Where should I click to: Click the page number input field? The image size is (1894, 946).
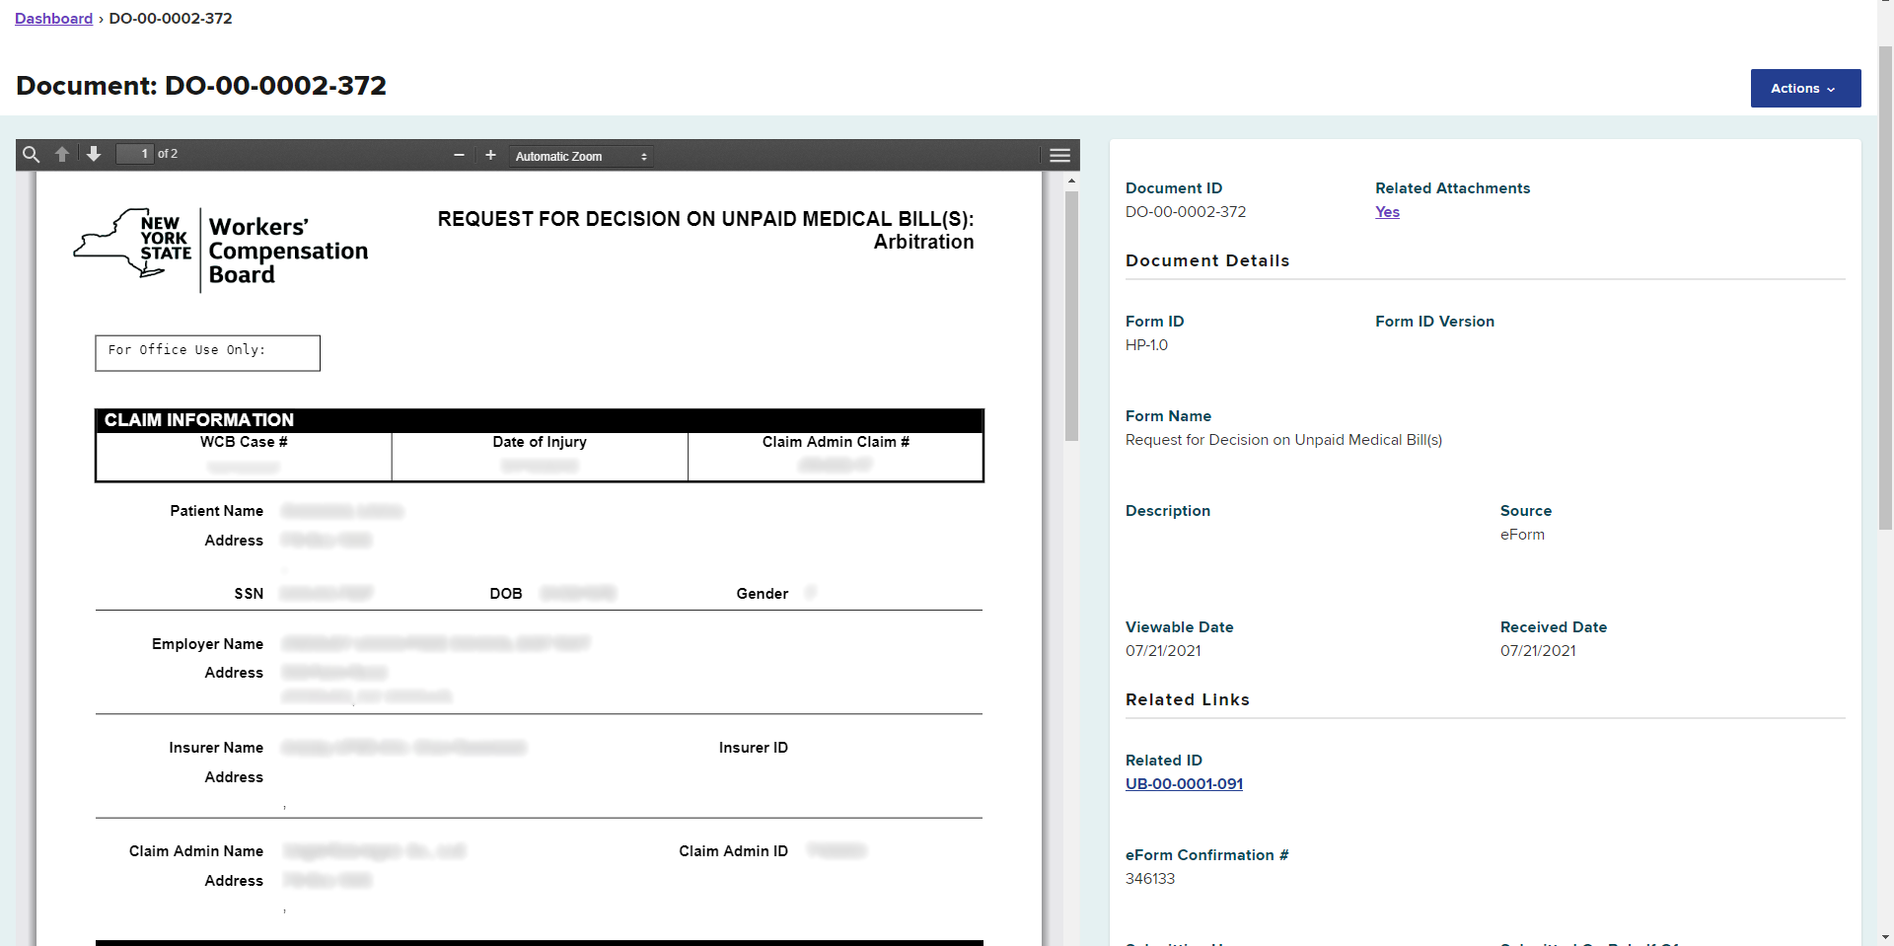click(x=135, y=154)
